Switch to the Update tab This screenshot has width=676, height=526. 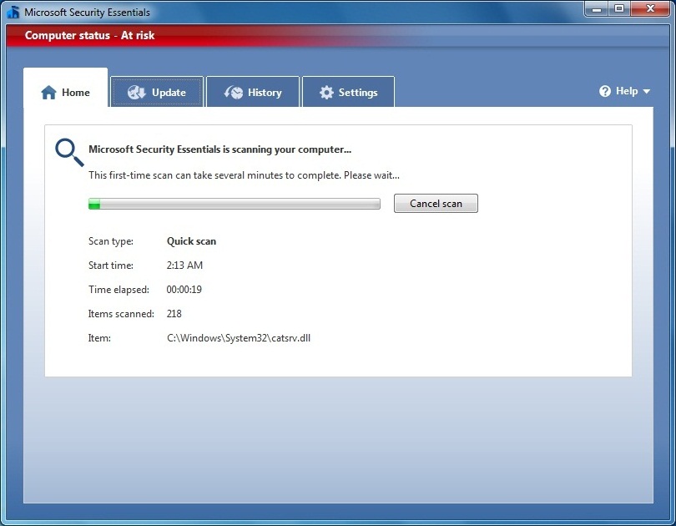[x=157, y=91]
